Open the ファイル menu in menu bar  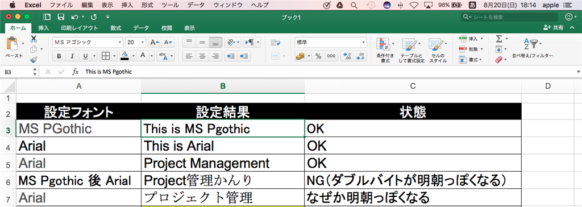pos(61,5)
